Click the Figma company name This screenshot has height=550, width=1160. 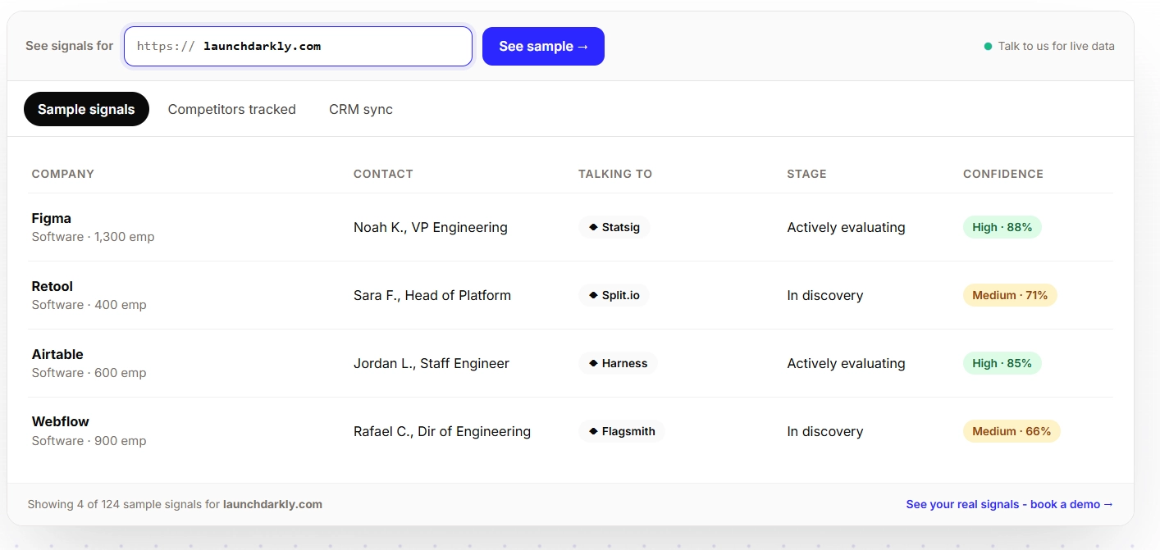51,218
